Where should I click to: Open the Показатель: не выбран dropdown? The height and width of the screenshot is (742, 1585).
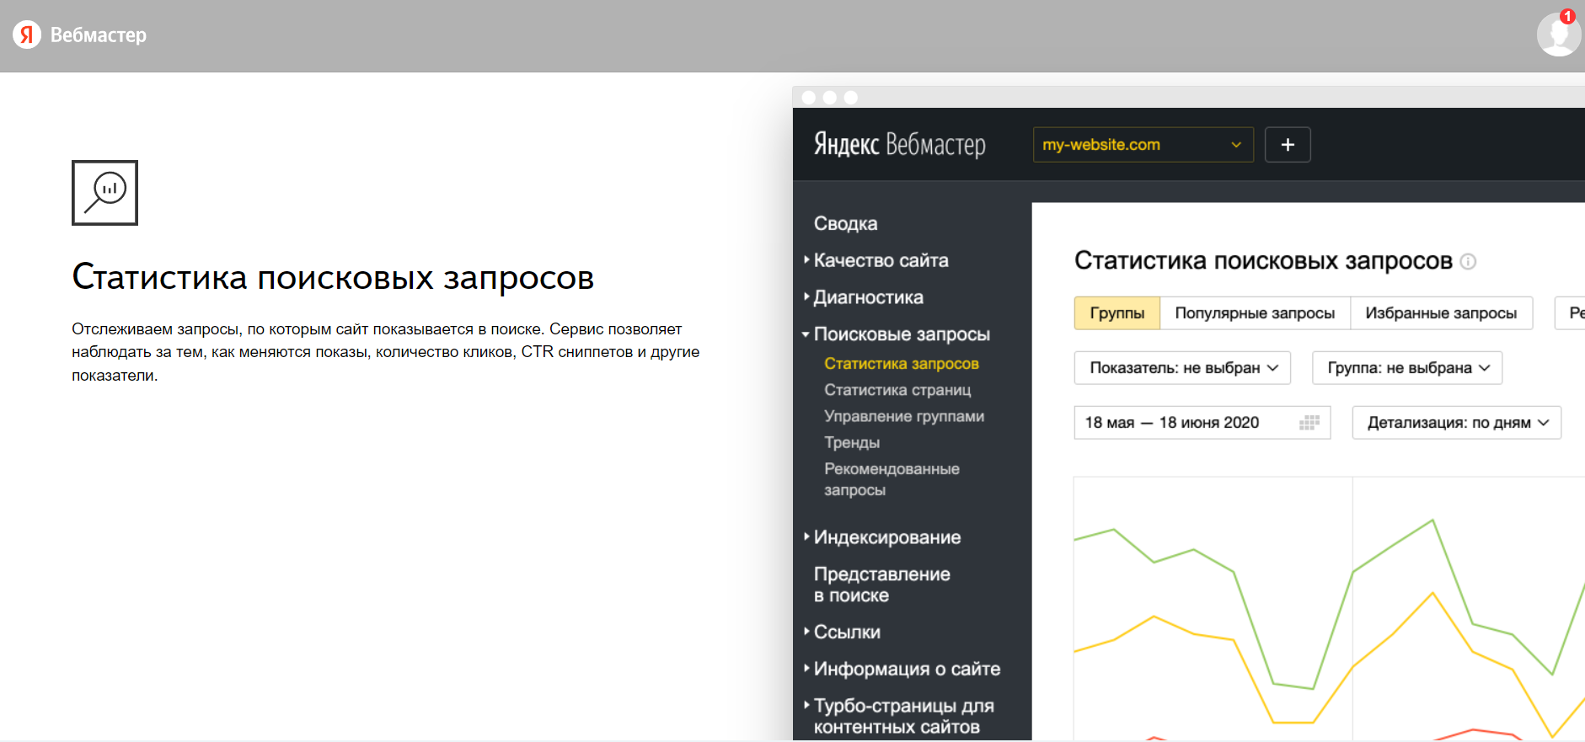[x=1182, y=368]
